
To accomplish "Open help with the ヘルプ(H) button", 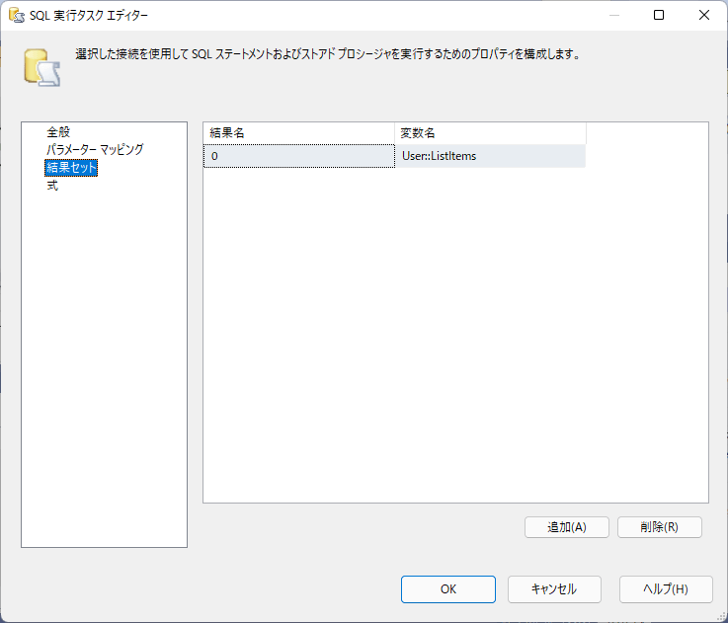I will click(x=666, y=589).
